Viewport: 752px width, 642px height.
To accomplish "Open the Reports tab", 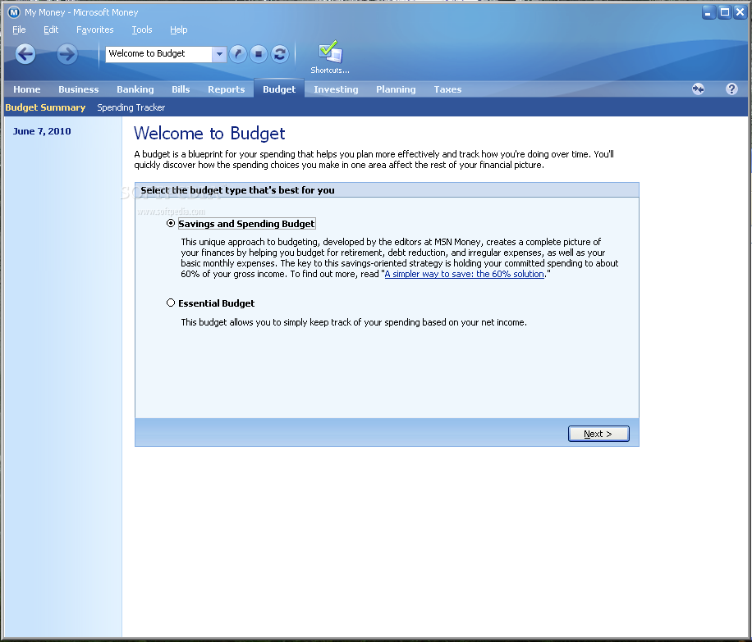I will tap(227, 89).
